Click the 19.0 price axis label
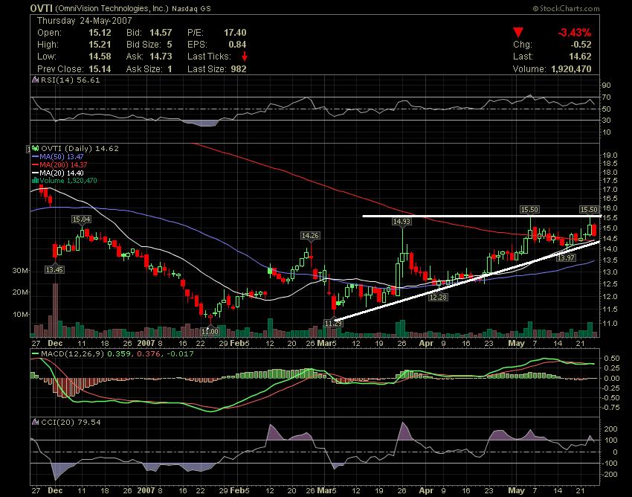 coord(610,155)
